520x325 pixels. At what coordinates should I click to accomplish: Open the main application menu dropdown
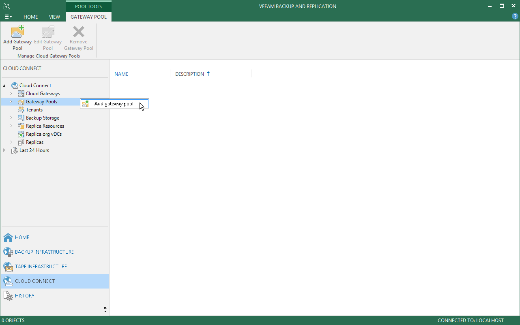click(x=8, y=17)
